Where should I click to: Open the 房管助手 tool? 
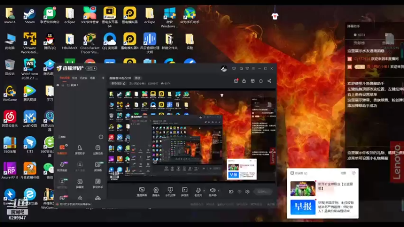[x=80, y=149]
